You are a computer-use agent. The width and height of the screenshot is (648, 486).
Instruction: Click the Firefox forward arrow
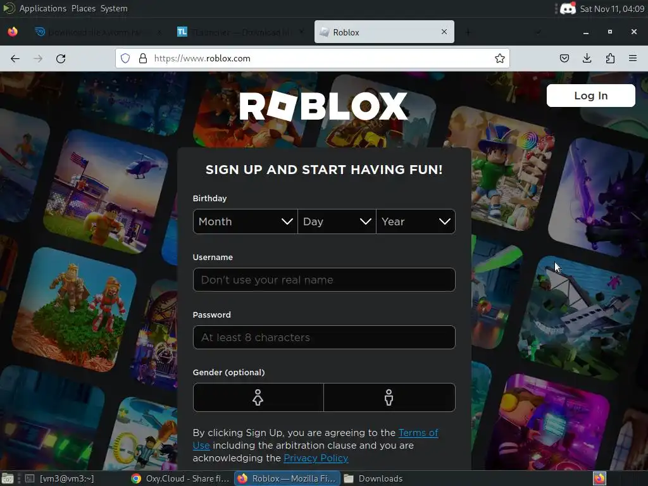click(38, 59)
